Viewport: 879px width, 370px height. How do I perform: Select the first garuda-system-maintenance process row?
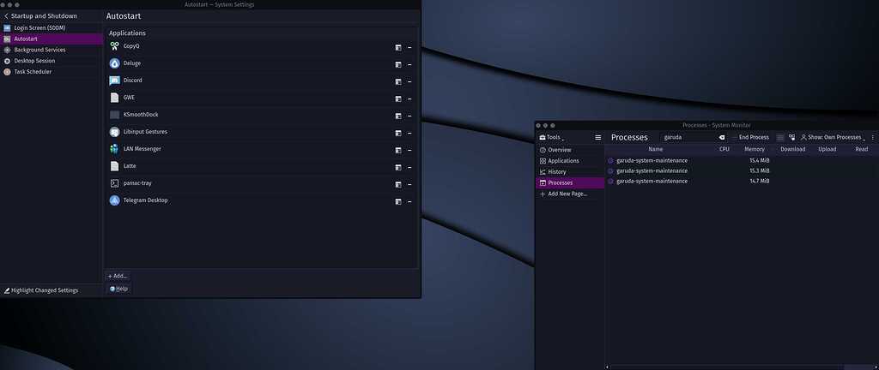coord(652,160)
